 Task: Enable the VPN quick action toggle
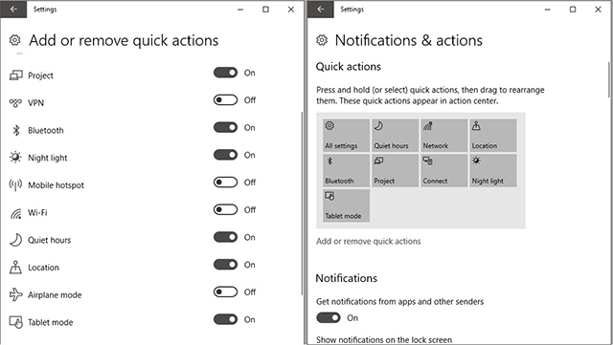(225, 100)
